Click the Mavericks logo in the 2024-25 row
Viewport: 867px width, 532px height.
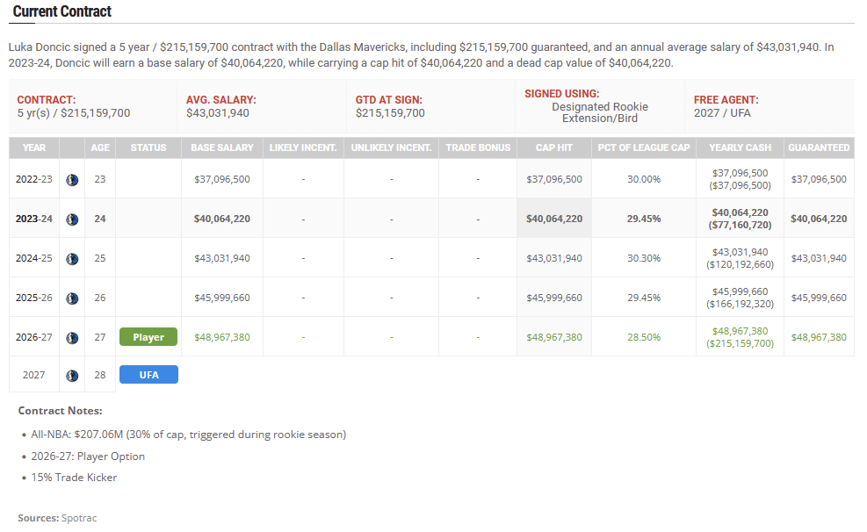[x=72, y=259]
